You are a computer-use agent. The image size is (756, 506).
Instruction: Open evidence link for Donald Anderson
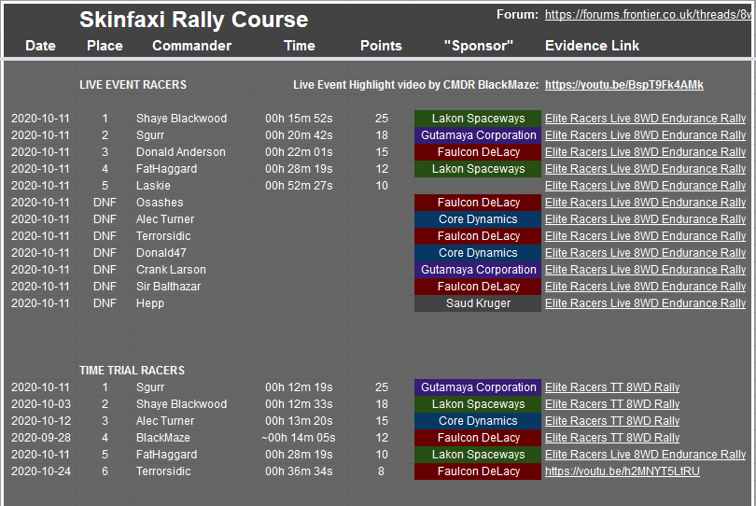pos(645,152)
